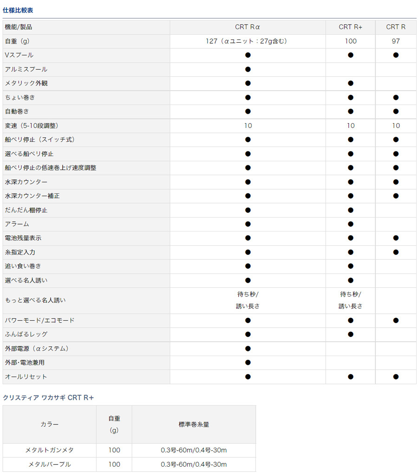Viewport: 418px width, 476px height.
Task: Click the 自動巻き row label
Action: [x=17, y=112]
